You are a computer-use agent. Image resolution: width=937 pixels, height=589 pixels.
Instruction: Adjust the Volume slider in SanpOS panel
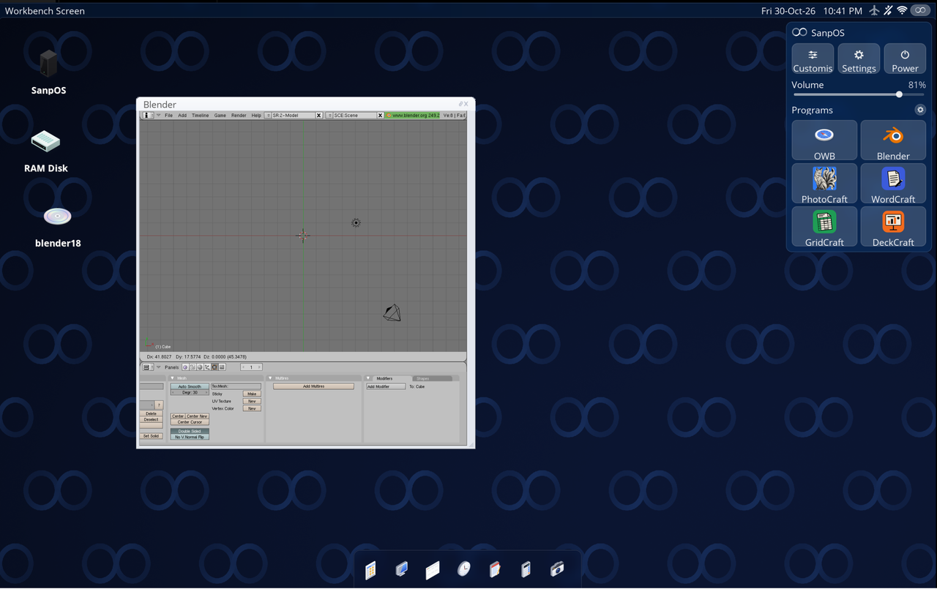pos(859,94)
